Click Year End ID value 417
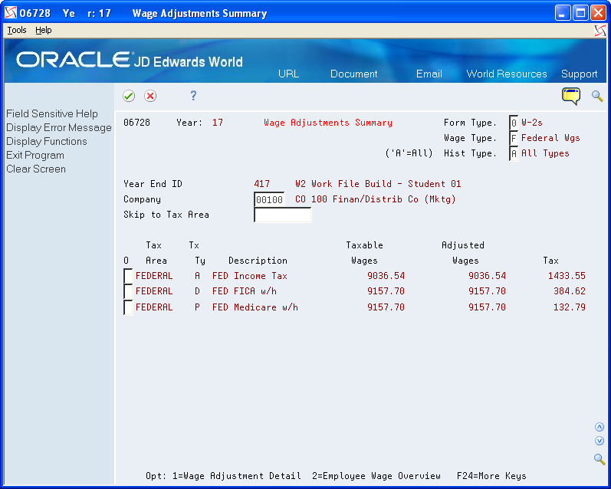Image resolution: width=611 pixels, height=489 pixels. [x=261, y=184]
